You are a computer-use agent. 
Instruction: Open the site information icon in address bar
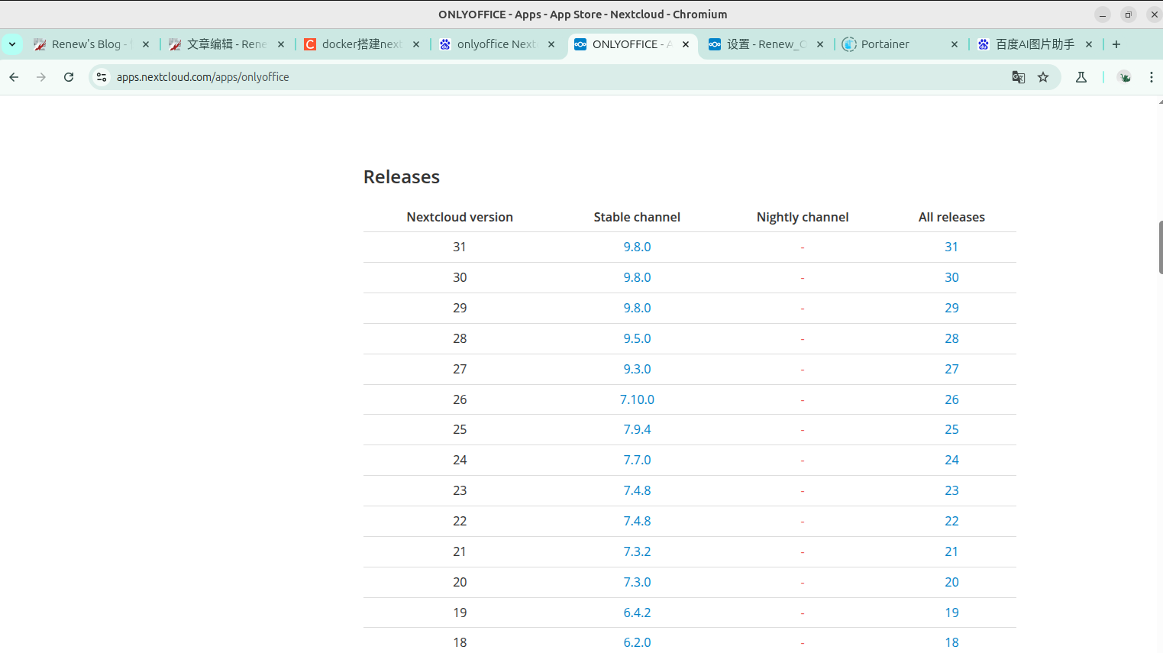[x=102, y=77]
